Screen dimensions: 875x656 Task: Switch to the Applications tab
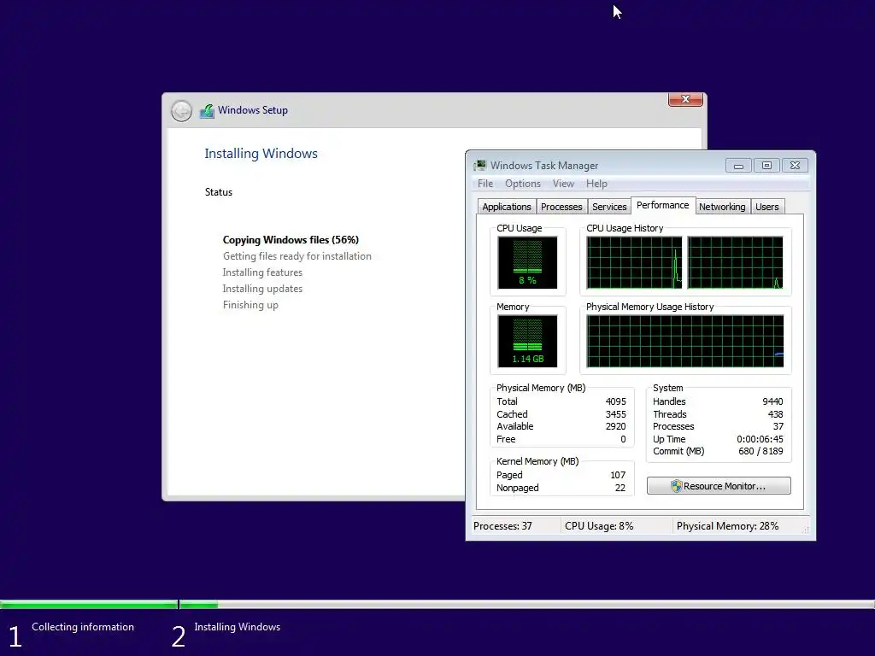[x=507, y=207]
